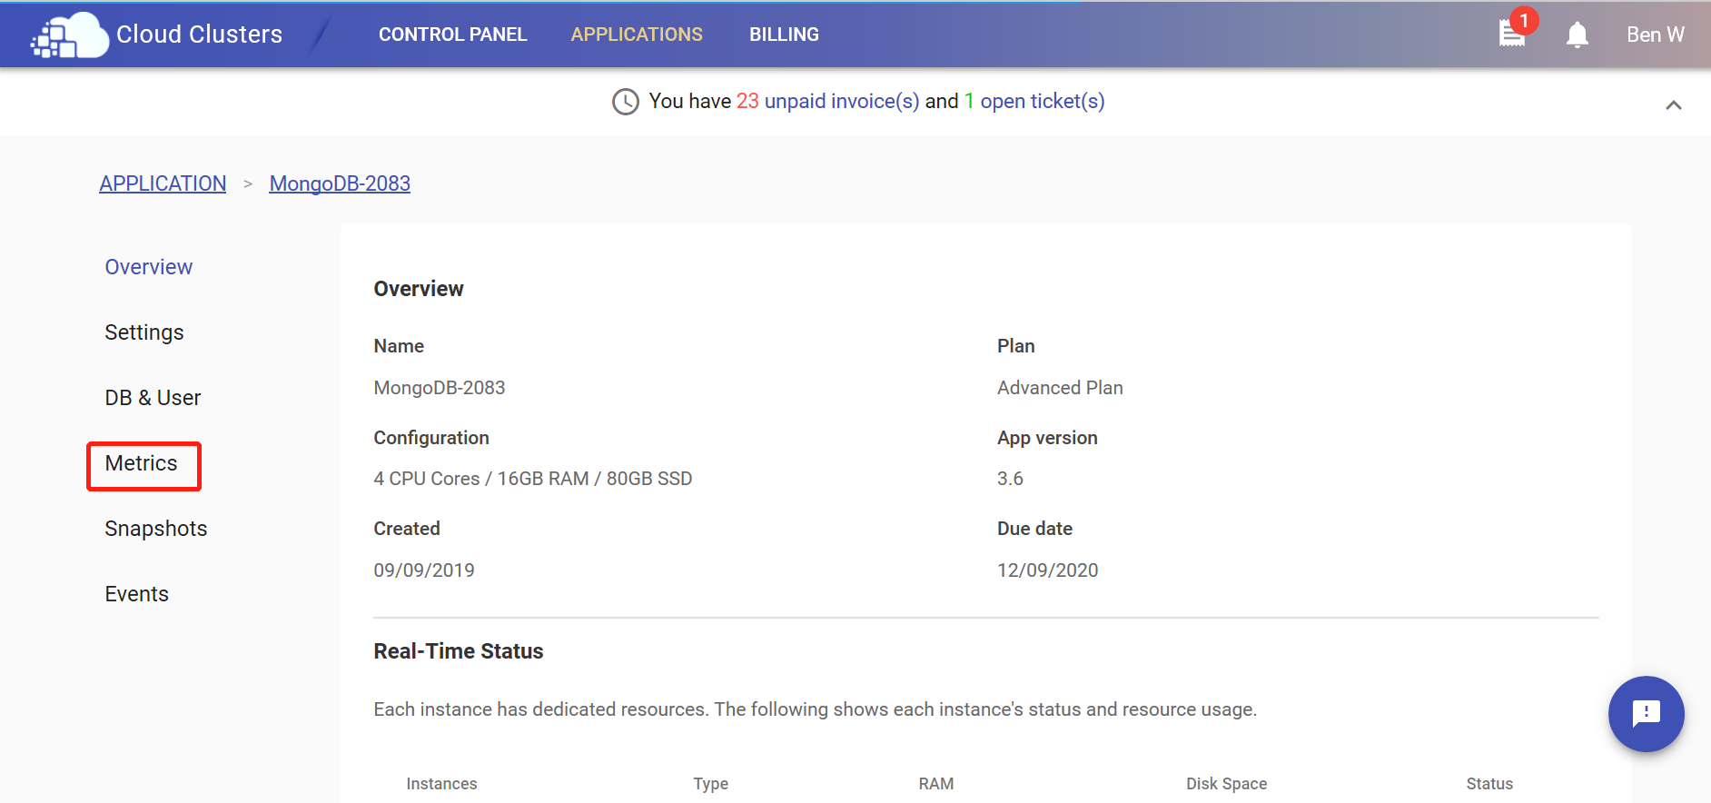Screen dimensions: 1711x803
Task: Click the Cloud Clusters logo icon
Action: (69, 35)
